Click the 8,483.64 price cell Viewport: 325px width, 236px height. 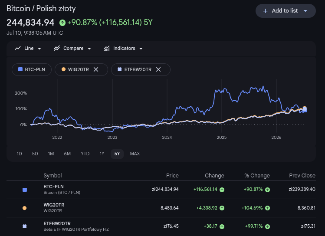pyautogui.click(x=170, y=208)
